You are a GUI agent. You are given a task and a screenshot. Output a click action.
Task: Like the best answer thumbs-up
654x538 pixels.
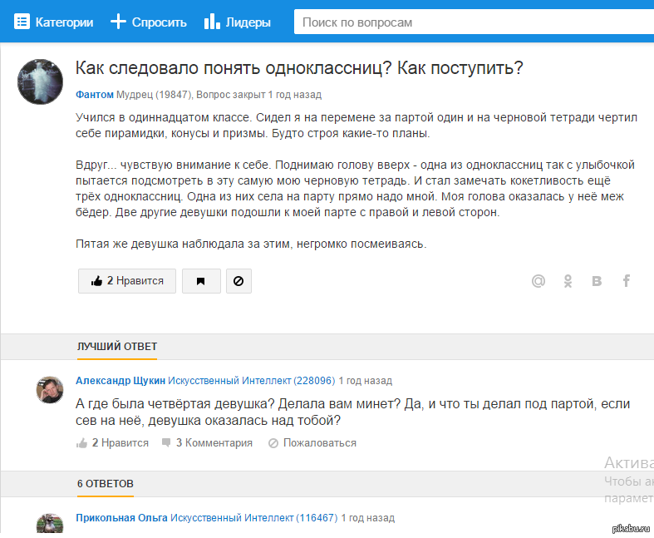point(82,443)
